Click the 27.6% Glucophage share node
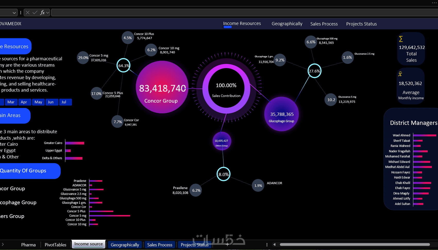This screenshot has height=250, width=438. point(314,71)
